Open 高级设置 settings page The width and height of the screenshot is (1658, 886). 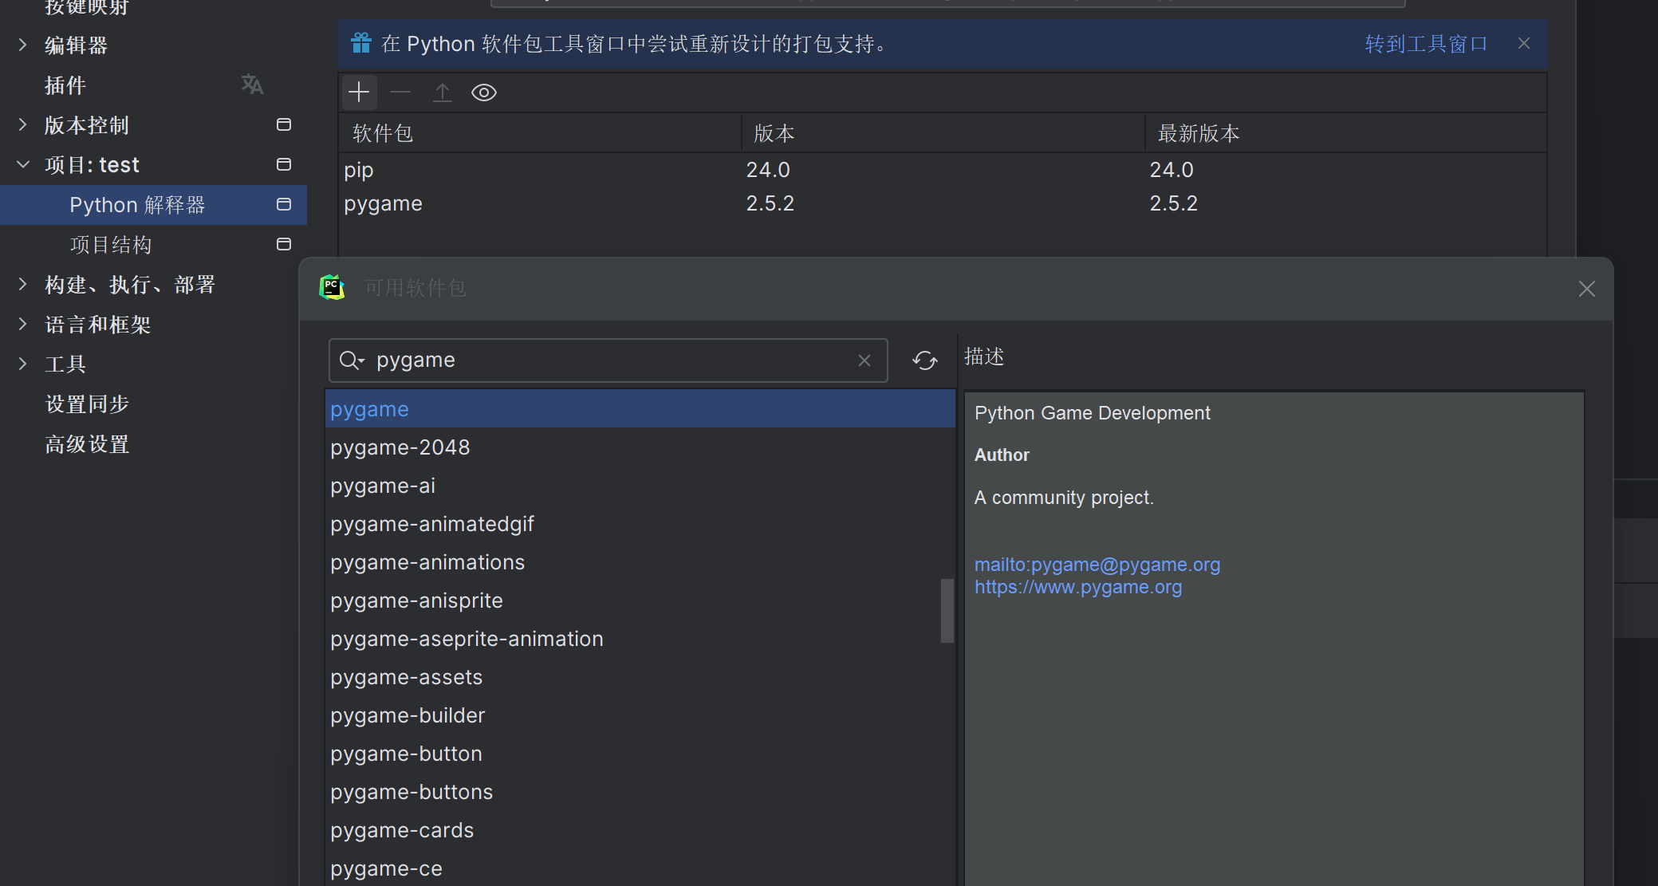coord(87,444)
